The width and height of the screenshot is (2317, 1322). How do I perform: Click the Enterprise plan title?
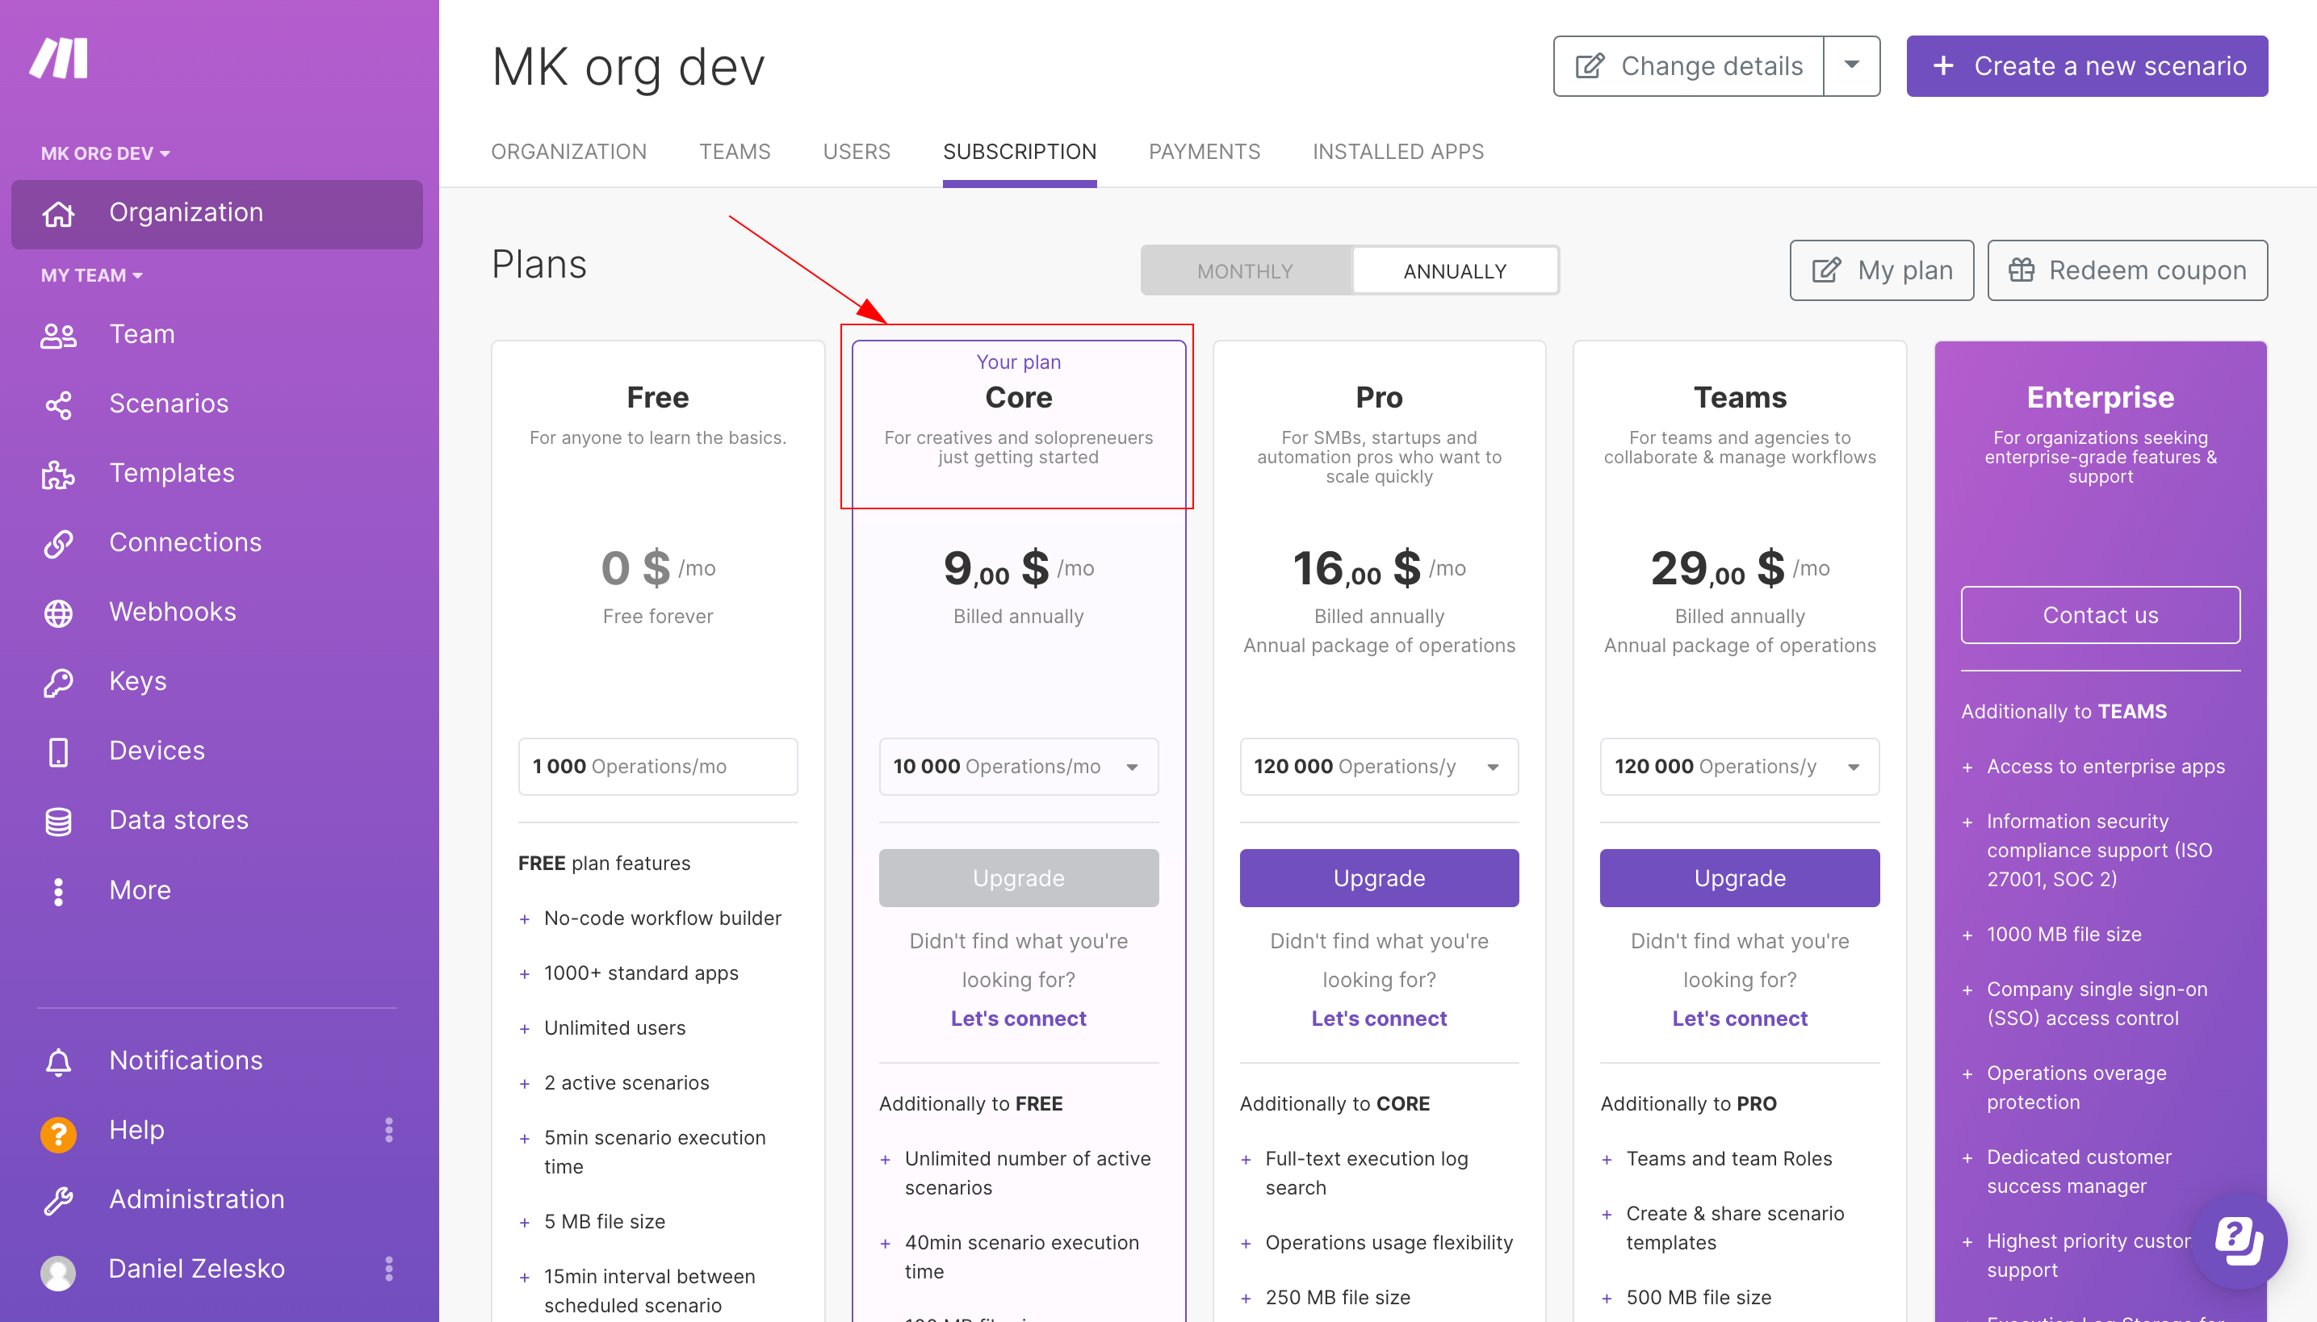[2099, 398]
